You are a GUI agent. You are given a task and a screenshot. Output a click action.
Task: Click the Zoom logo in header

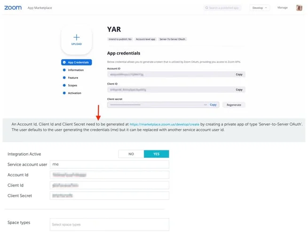13,8
